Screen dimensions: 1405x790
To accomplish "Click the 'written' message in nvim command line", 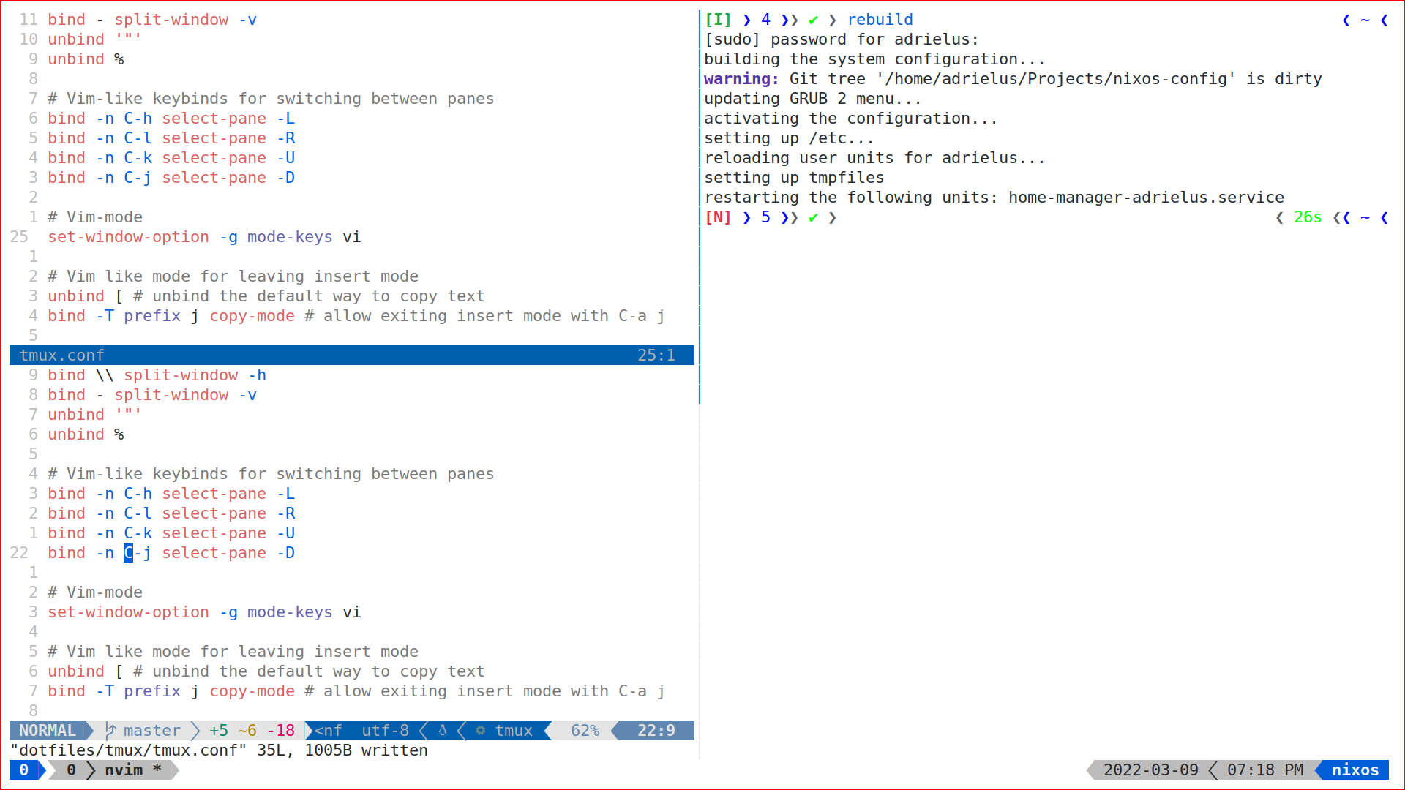I will click(x=394, y=750).
